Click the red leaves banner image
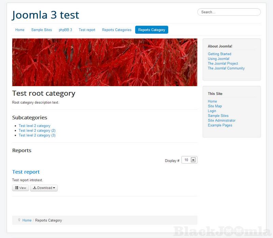Image resolution: width=273 pixels, height=238 pixels. (104, 62)
